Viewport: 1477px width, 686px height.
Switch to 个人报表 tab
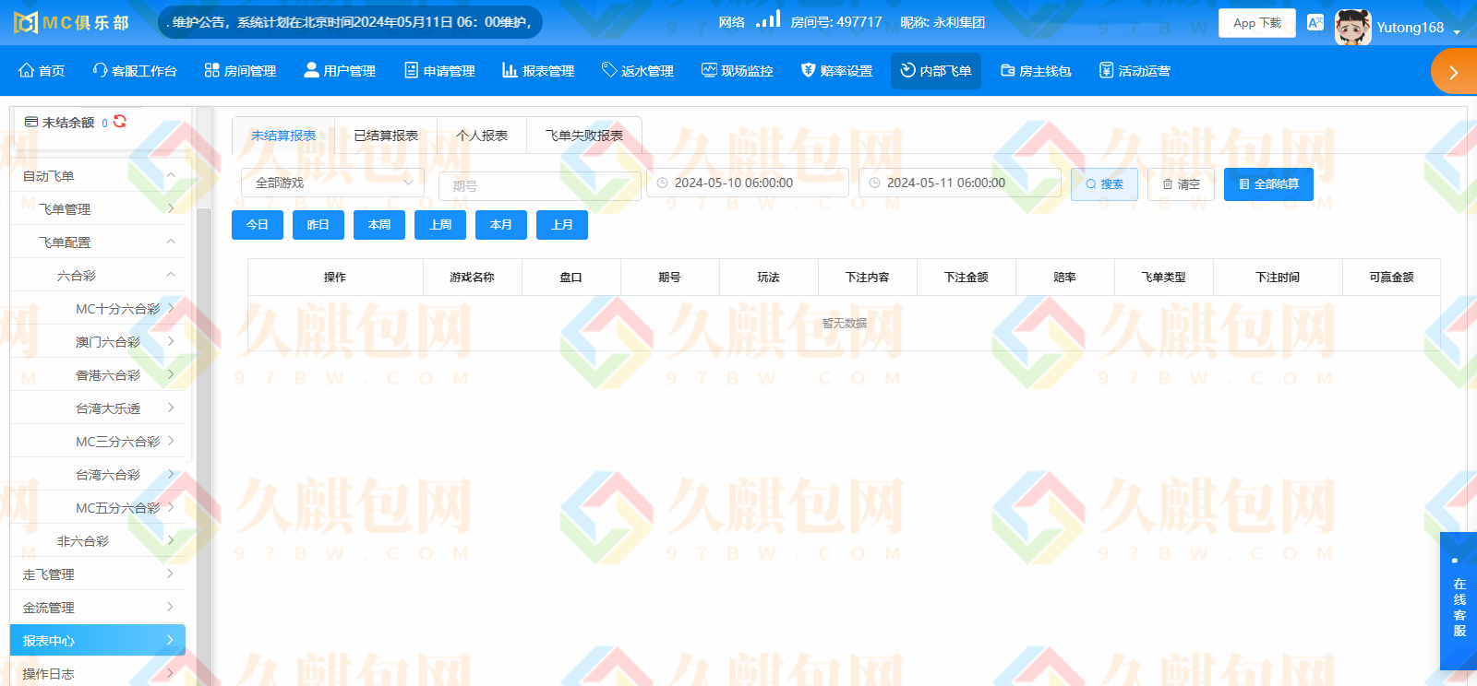point(482,136)
